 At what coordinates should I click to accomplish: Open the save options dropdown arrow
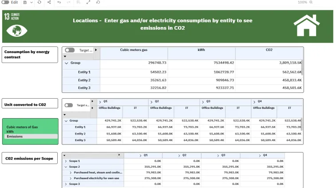pyautogui.click(x=31, y=2)
